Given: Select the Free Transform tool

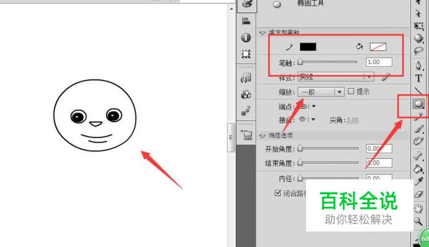Looking at the screenshot, I should click(x=418, y=26).
